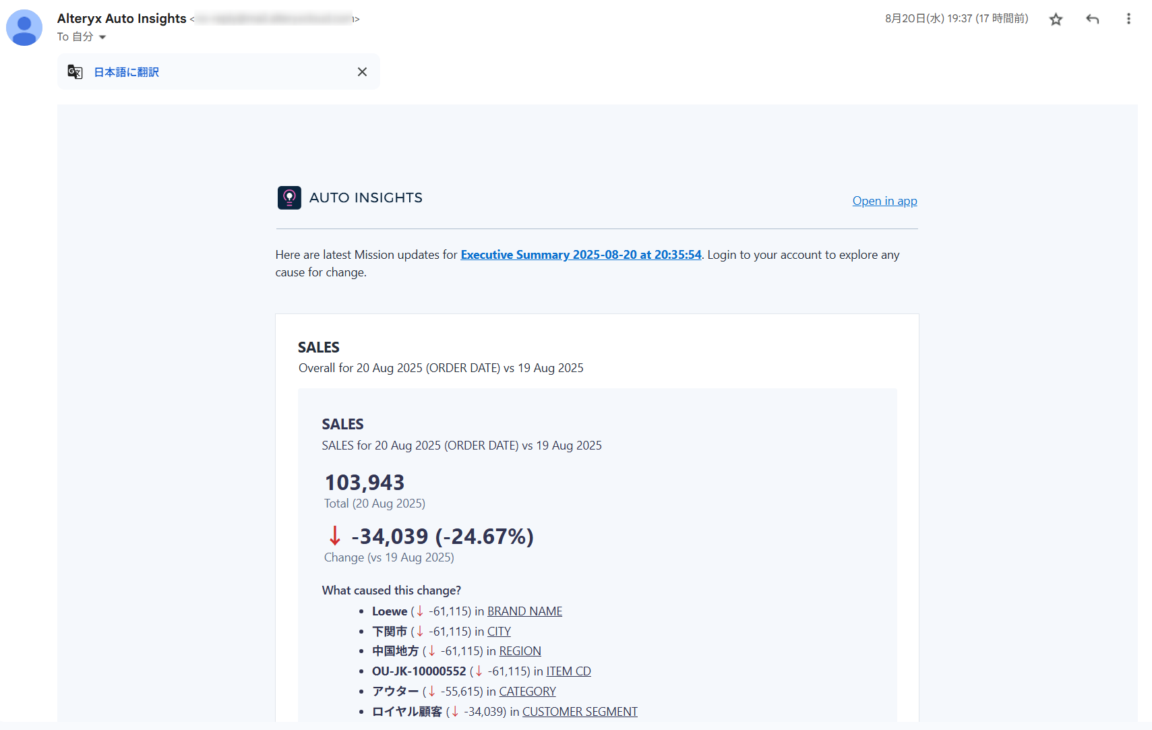Screen dimensions: 1152x730
Task: Click the '下関市' cause entry
Action: pos(390,632)
